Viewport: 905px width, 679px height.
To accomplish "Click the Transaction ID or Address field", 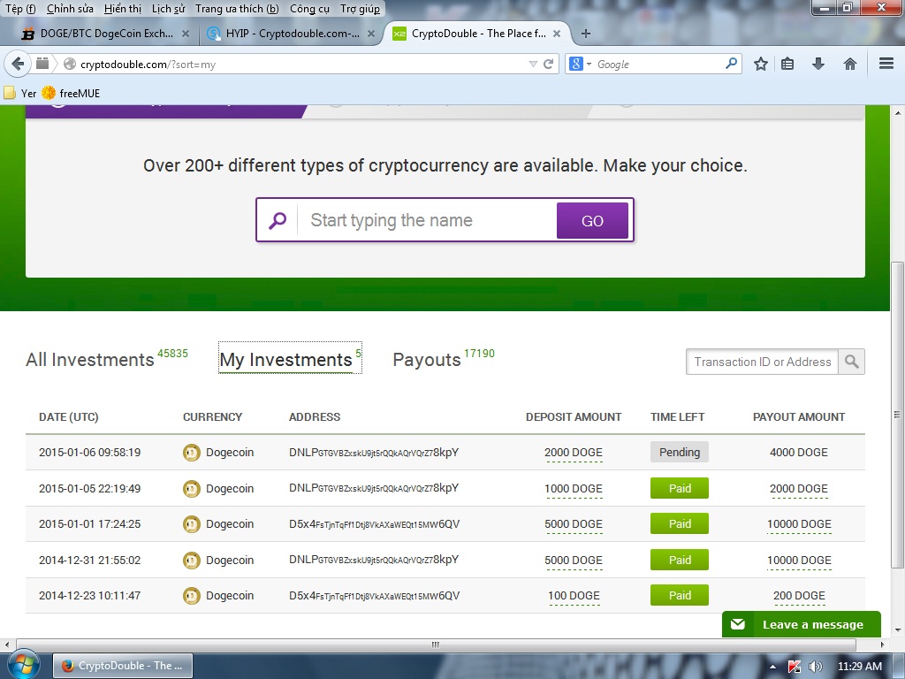I will point(762,362).
